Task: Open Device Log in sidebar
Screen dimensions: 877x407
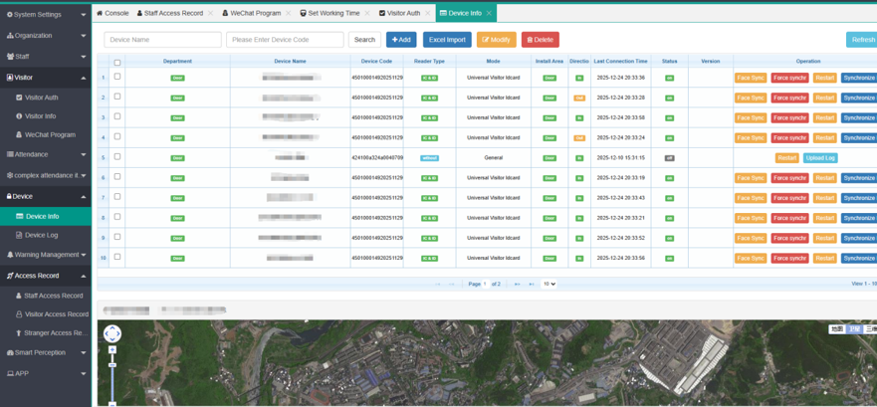Action: pos(42,235)
